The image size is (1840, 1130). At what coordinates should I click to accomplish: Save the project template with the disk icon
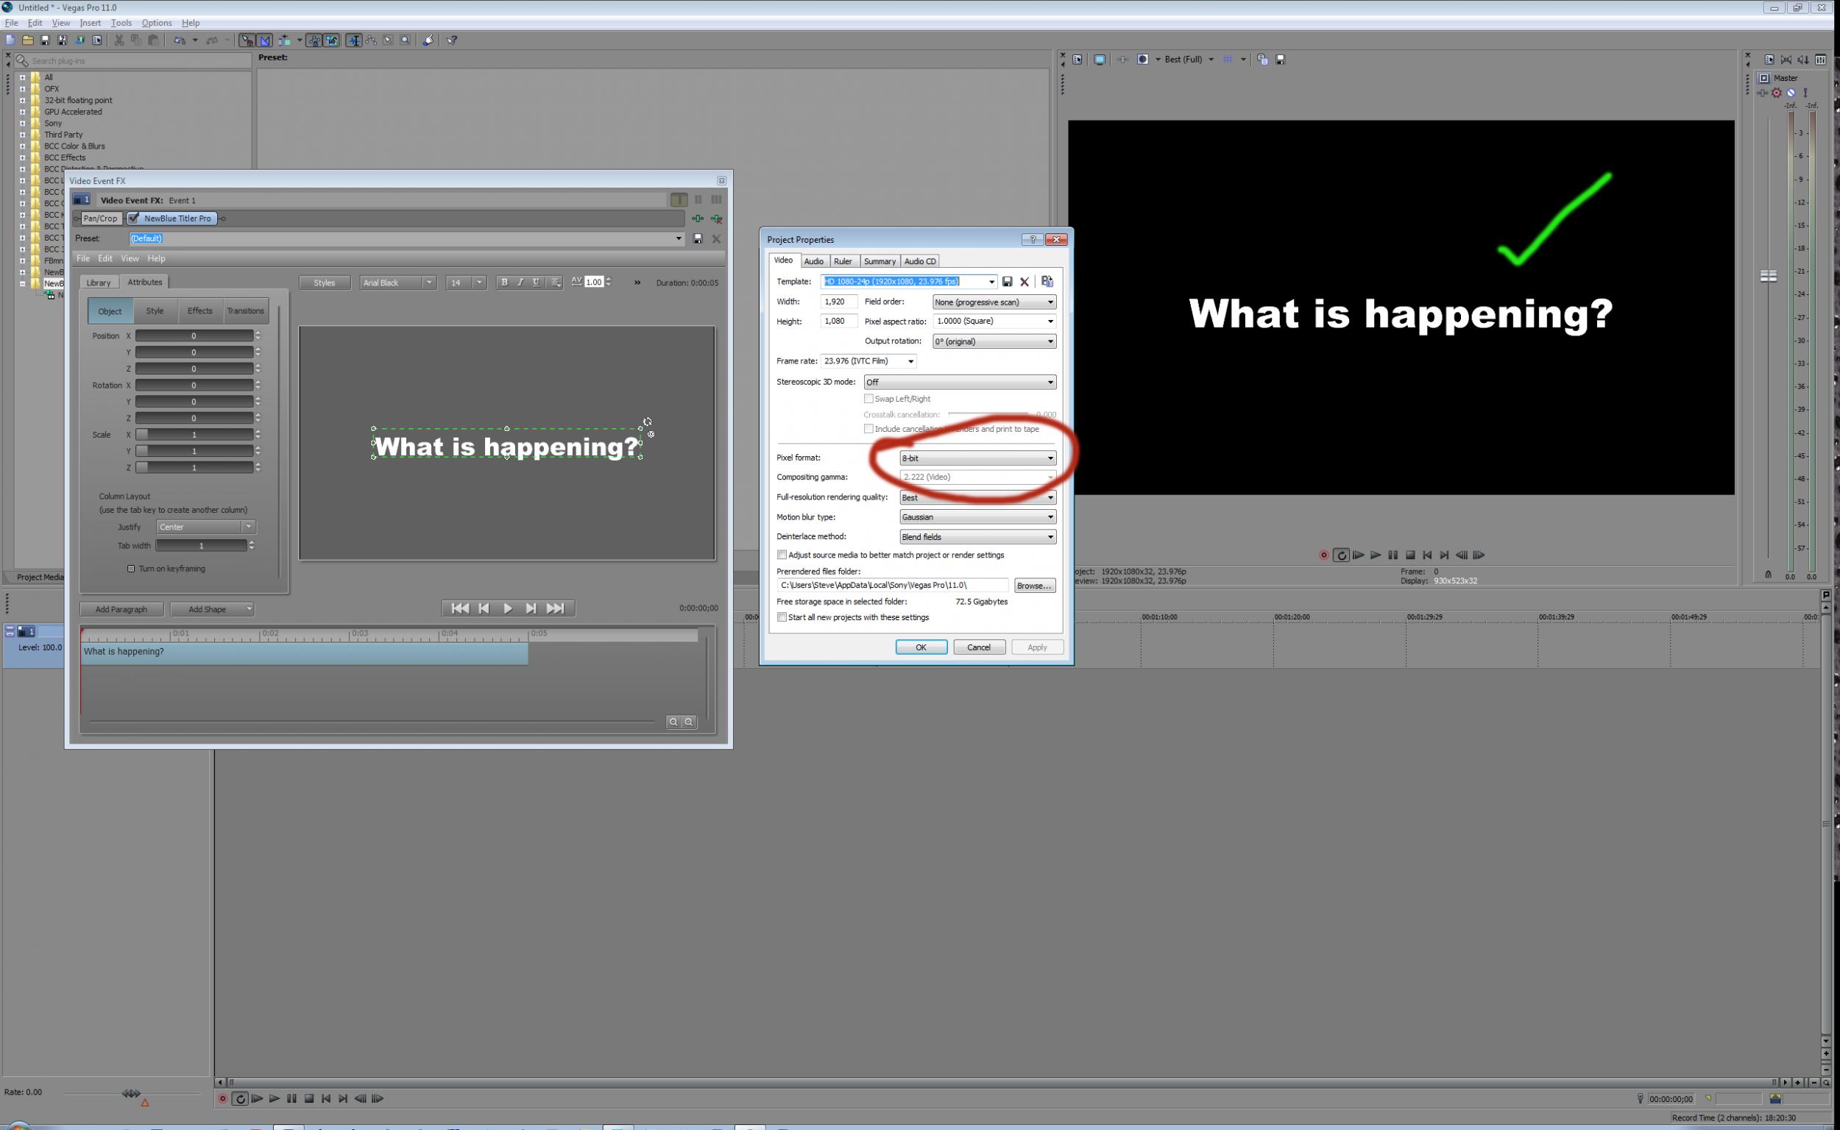(1007, 282)
